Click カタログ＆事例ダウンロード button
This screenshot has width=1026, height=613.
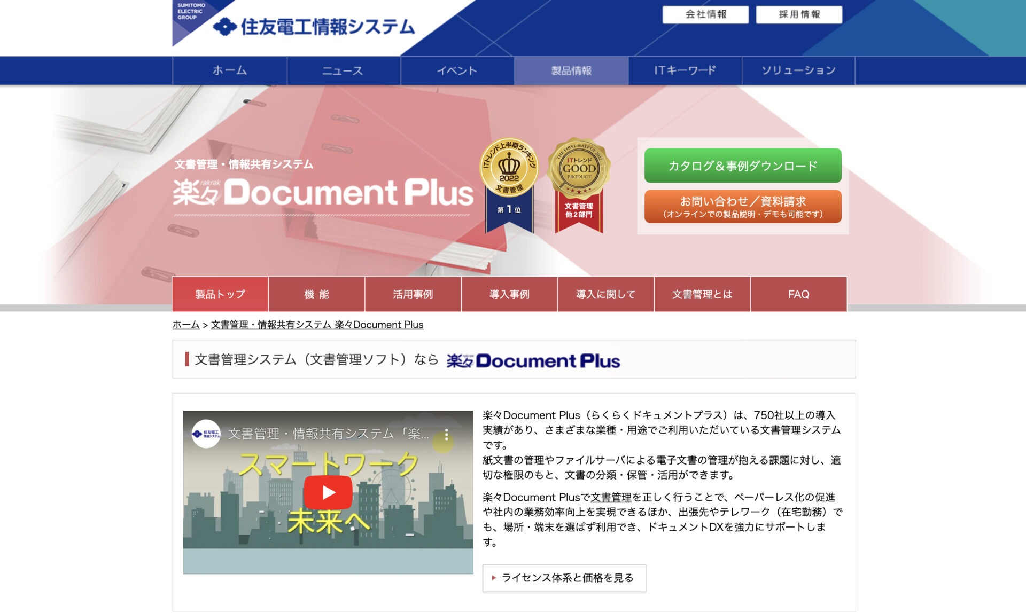pos(743,166)
